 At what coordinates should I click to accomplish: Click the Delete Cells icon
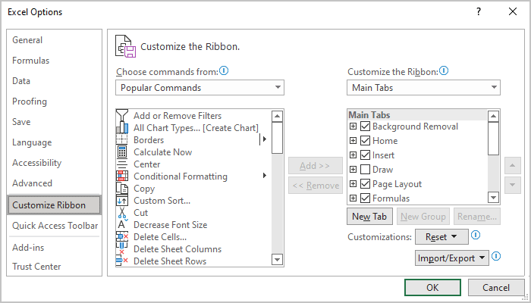click(x=122, y=236)
